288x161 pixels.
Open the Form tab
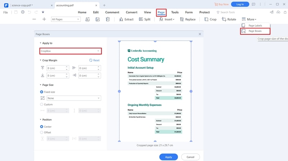[189, 12]
